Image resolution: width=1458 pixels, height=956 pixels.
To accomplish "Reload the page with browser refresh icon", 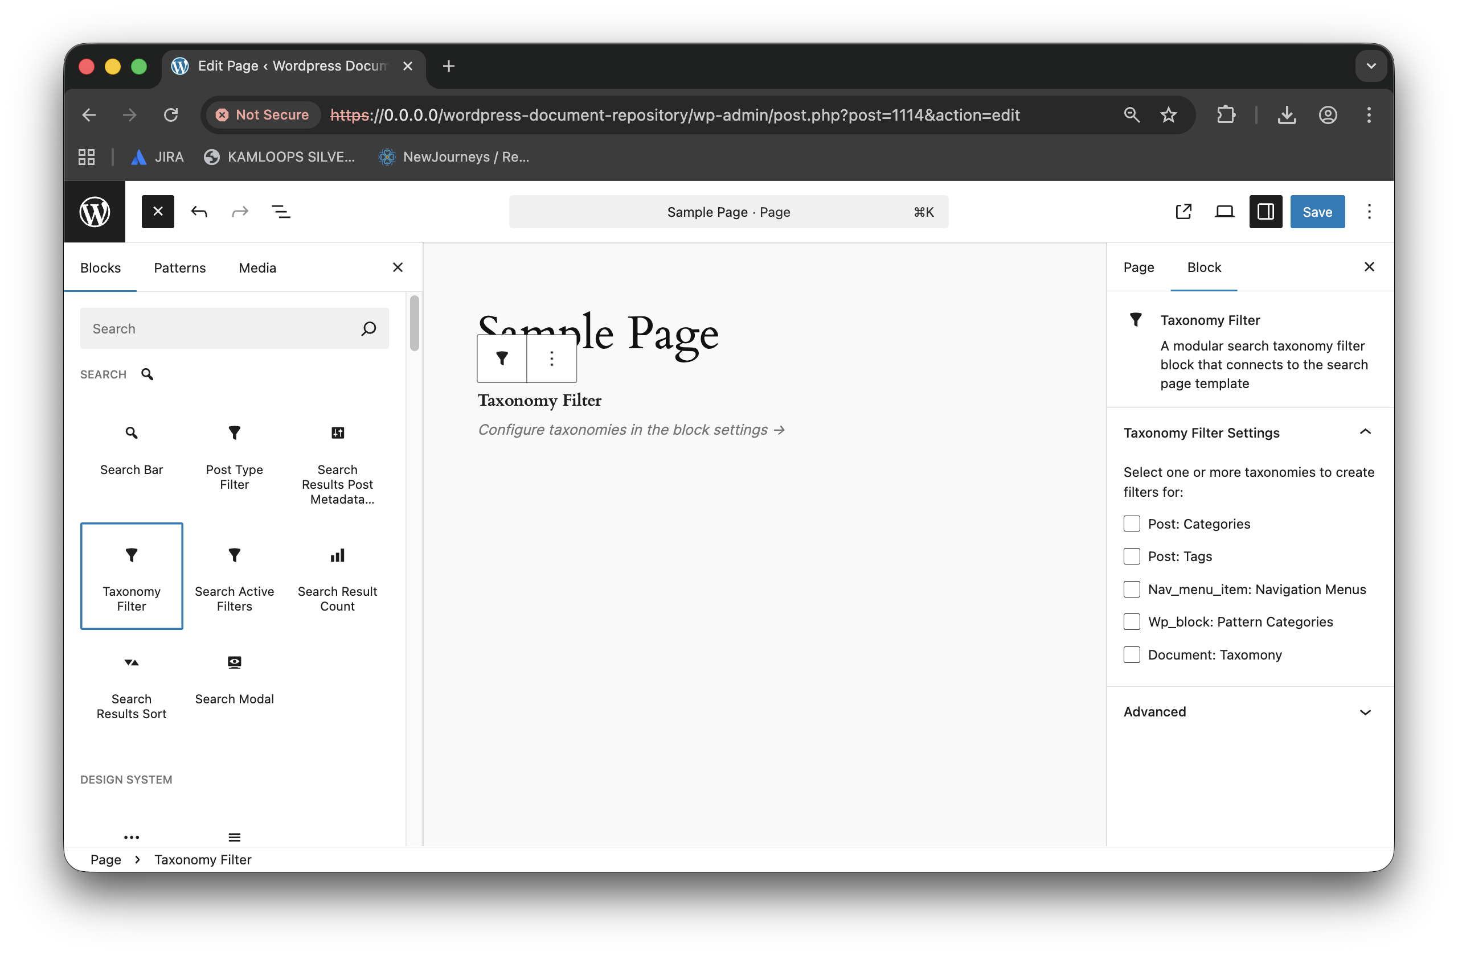I will [x=170, y=115].
